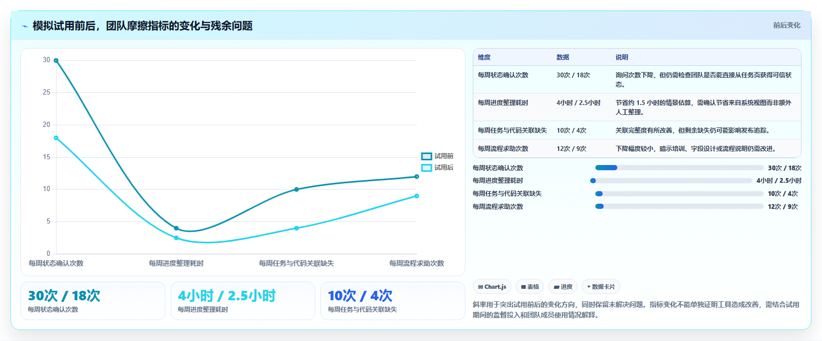Click the panel title 模拟试用前后
The height and width of the screenshot is (341, 822).
click(x=142, y=26)
